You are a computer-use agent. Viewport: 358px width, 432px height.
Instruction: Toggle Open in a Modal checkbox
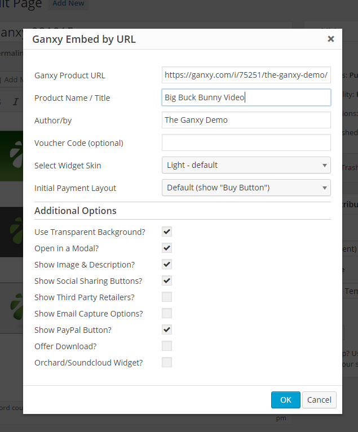pyautogui.click(x=167, y=248)
